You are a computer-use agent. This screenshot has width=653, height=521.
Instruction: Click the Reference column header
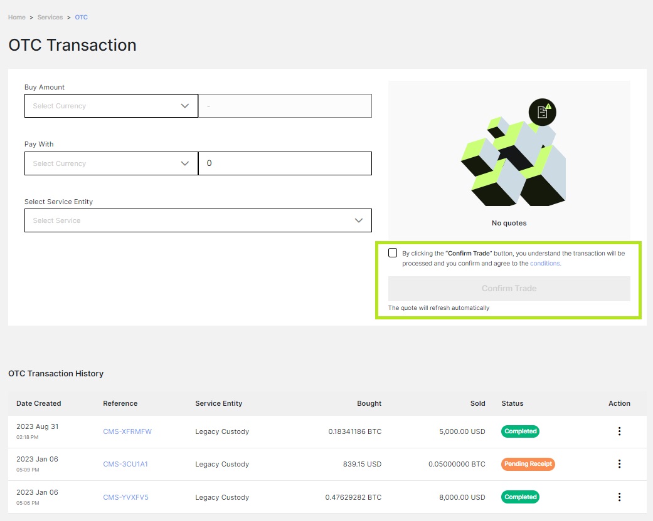click(120, 403)
